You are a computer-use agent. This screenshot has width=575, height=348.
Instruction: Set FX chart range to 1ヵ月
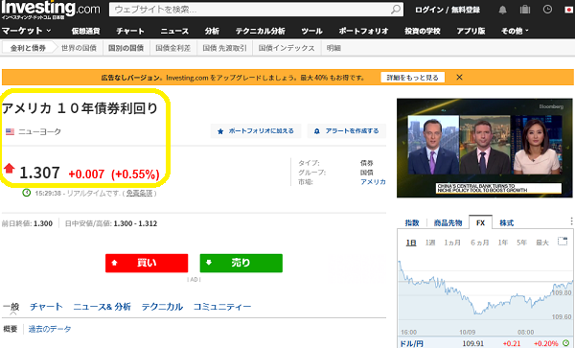tap(452, 243)
